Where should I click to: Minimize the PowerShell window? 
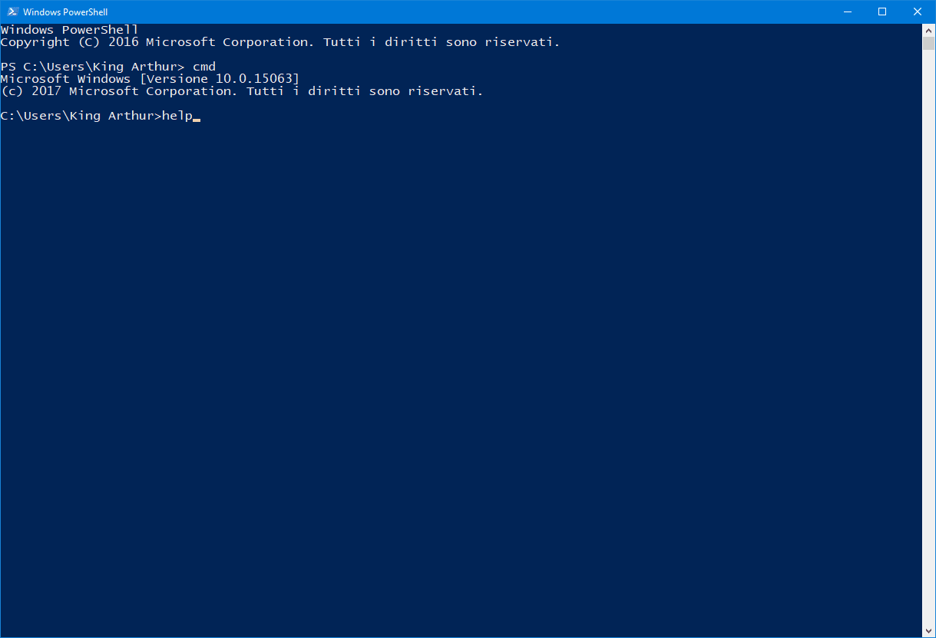point(847,12)
